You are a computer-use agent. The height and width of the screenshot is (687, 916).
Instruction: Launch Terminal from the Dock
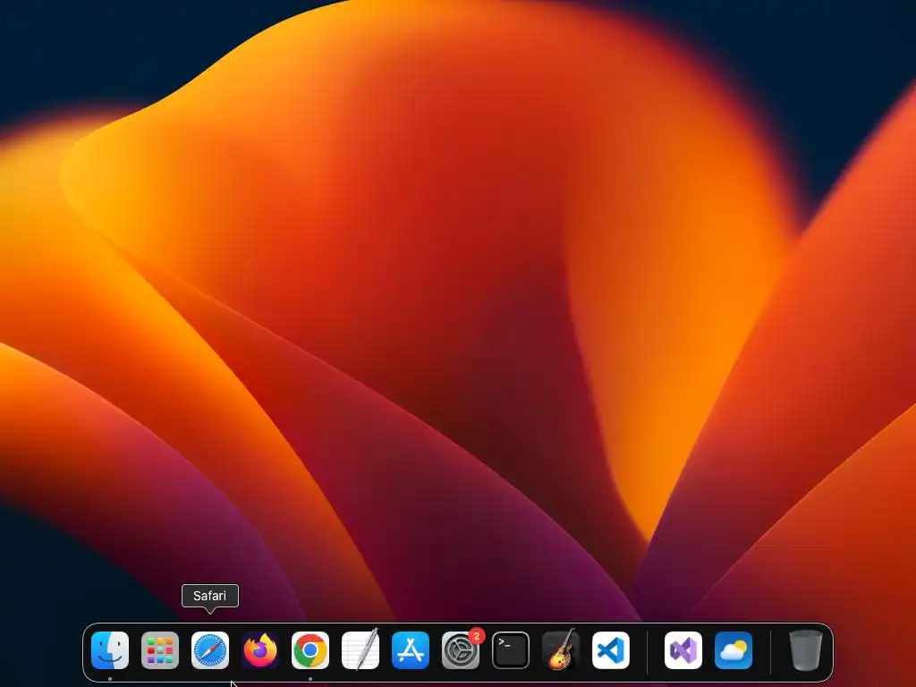pos(511,650)
